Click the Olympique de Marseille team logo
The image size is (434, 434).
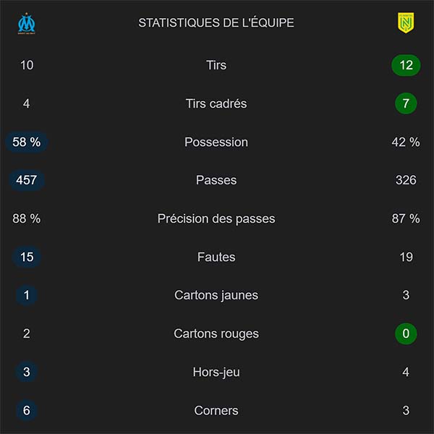pos(27,24)
